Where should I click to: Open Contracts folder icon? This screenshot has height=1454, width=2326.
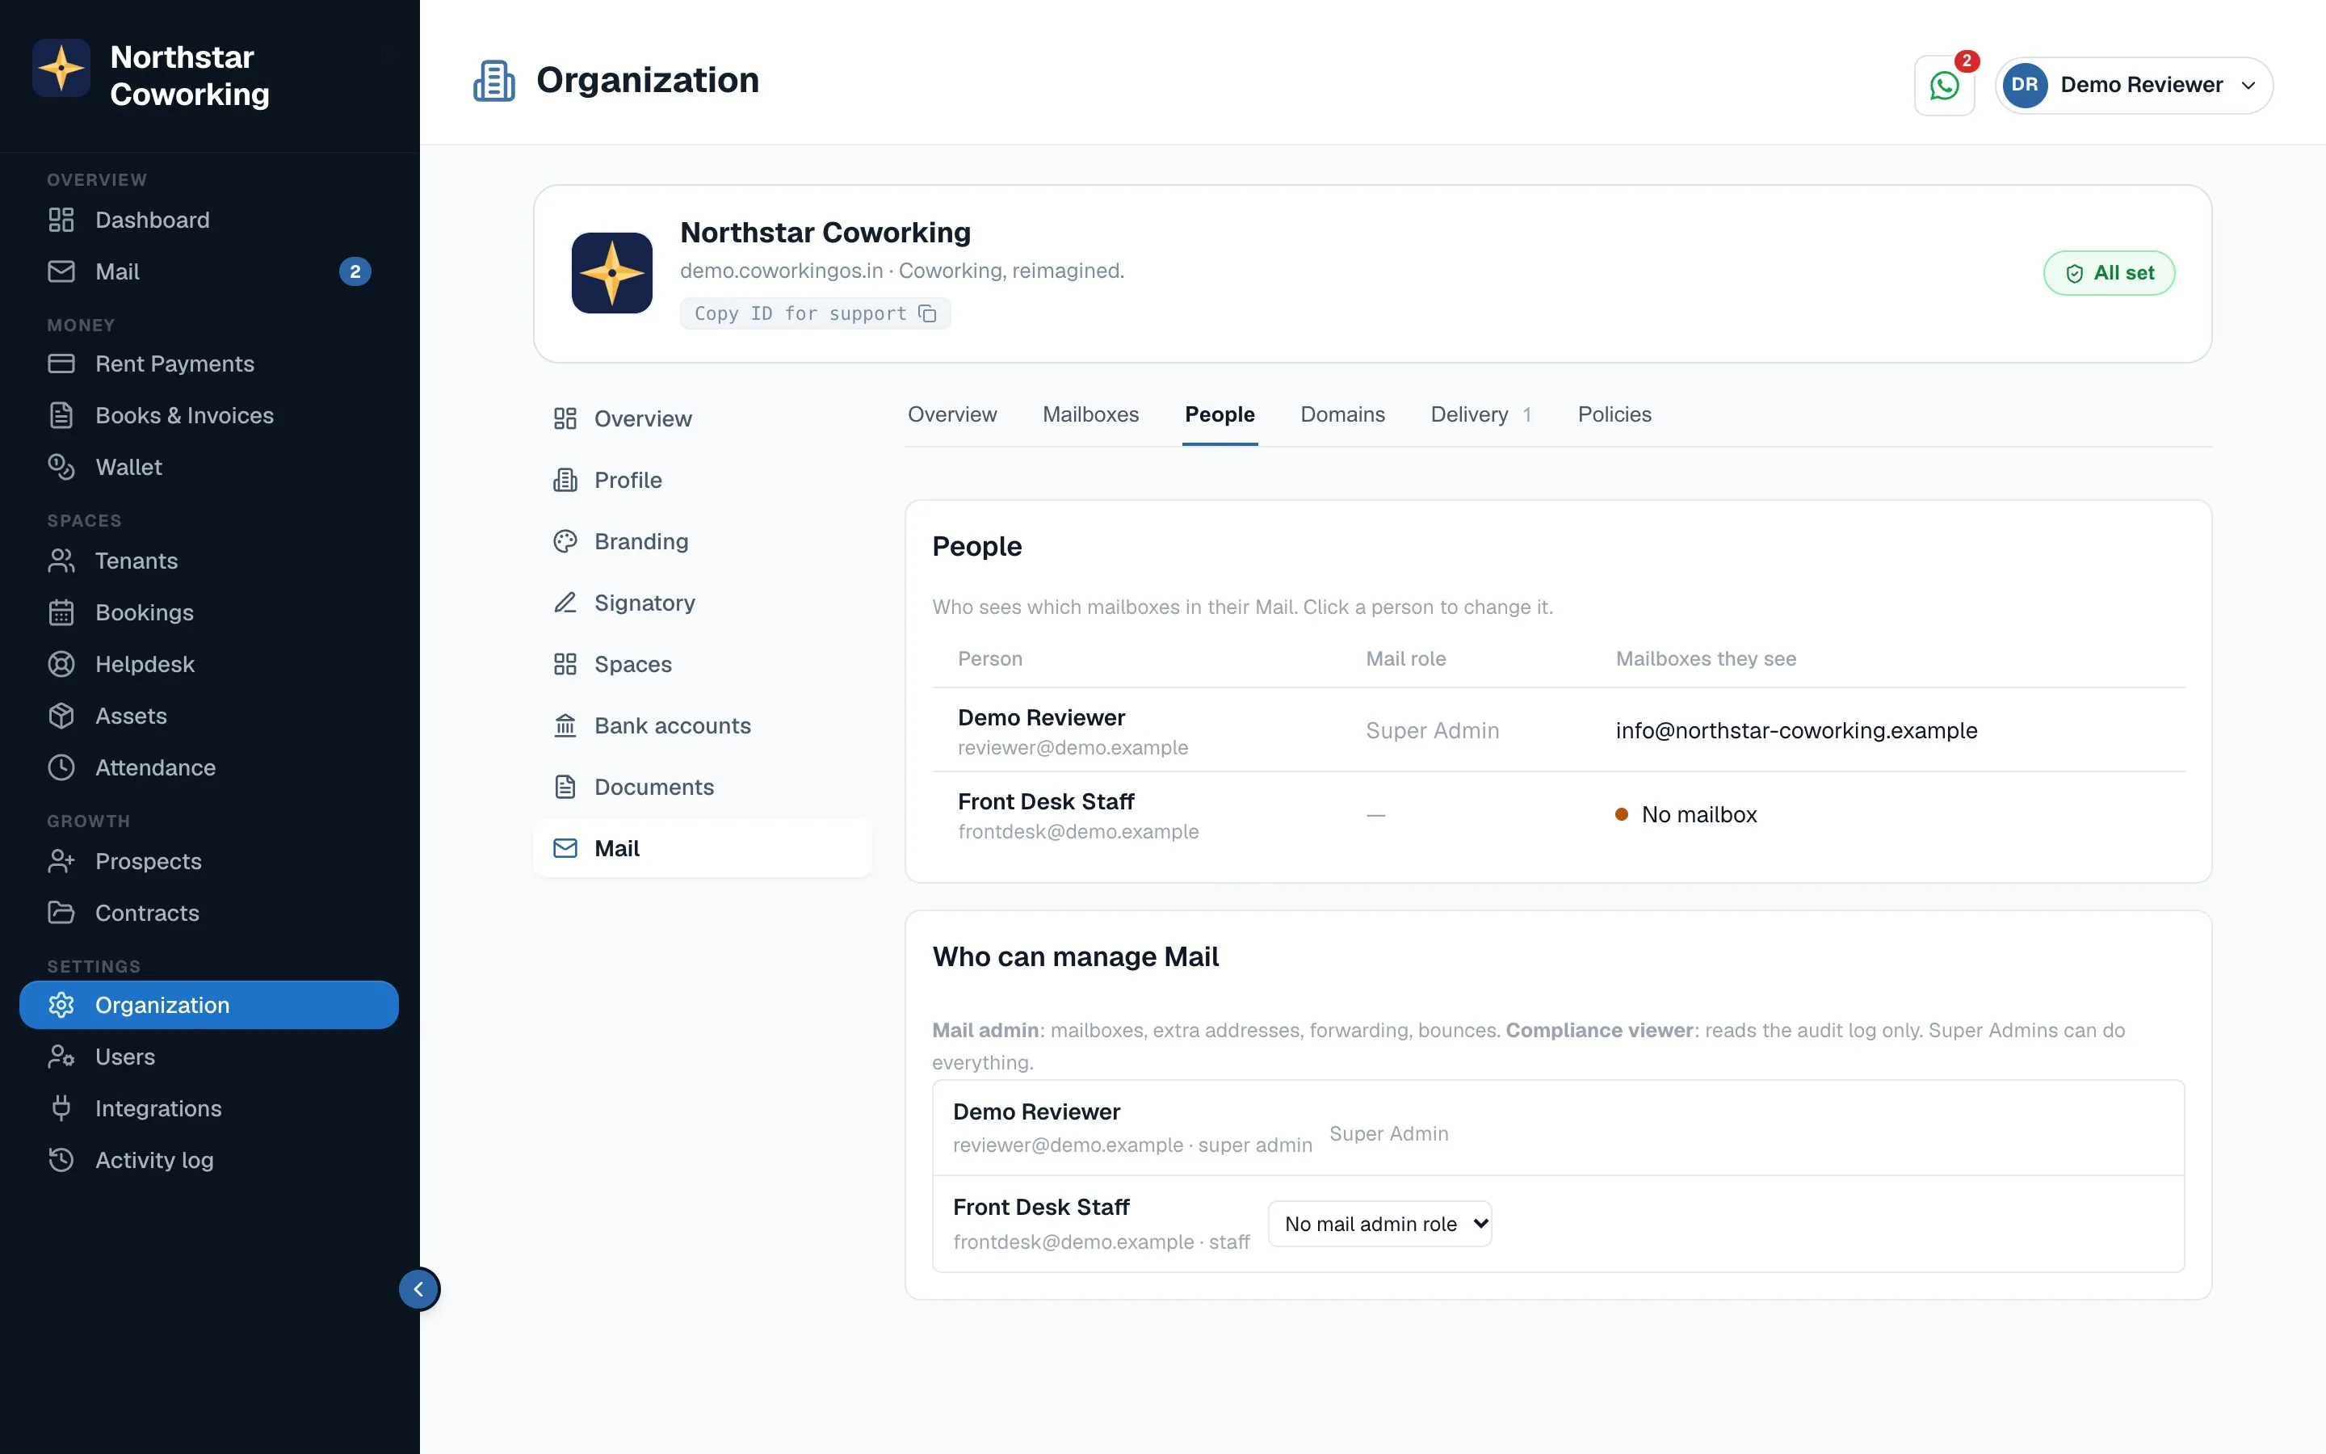(x=61, y=913)
